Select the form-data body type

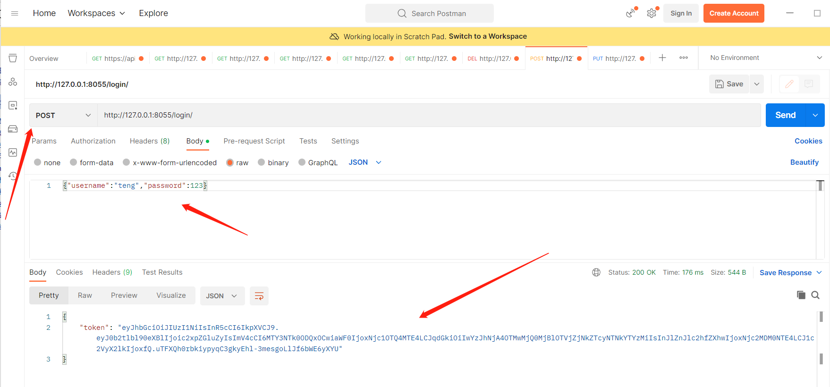point(74,162)
